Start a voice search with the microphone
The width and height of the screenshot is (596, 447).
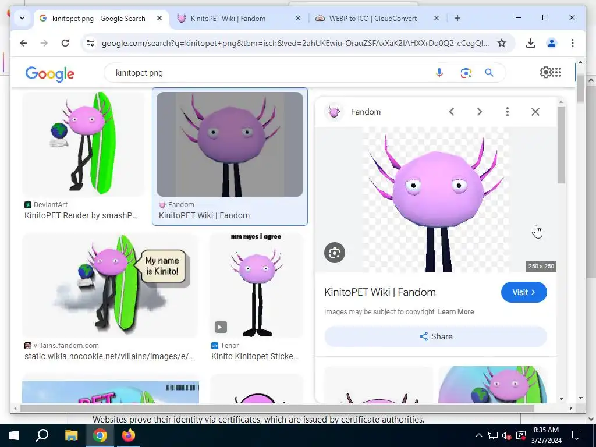click(x=439, y=73)
